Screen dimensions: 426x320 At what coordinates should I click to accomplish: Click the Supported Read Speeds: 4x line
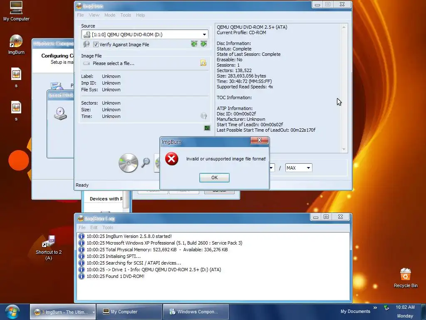(x=245, y=87)
